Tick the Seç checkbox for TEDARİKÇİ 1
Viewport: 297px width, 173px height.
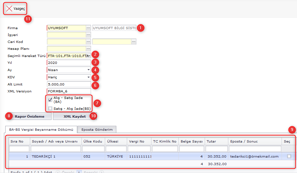click(x=289, y=157)
